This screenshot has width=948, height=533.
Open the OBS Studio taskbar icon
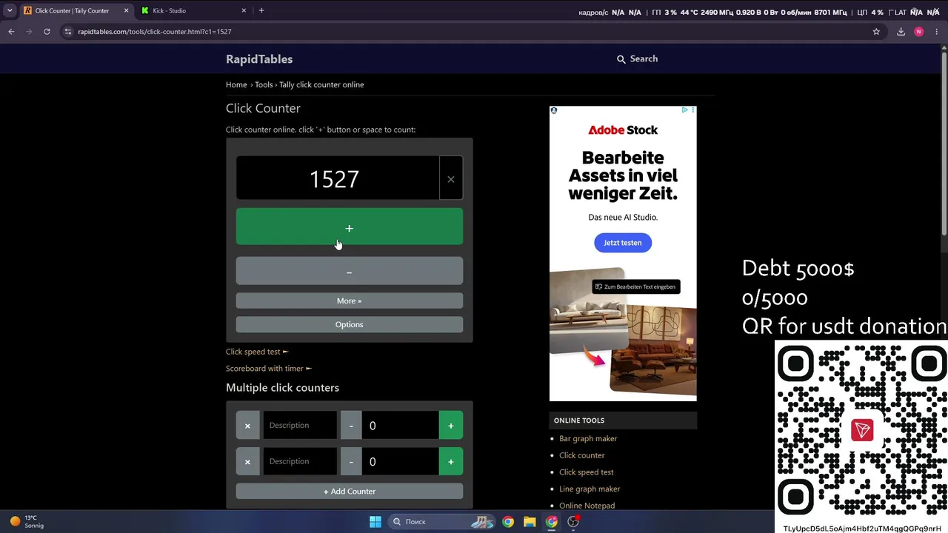(573, 522)
